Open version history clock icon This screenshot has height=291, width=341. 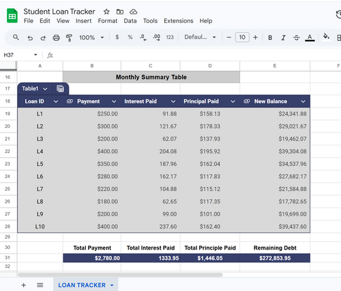point(339,14)
